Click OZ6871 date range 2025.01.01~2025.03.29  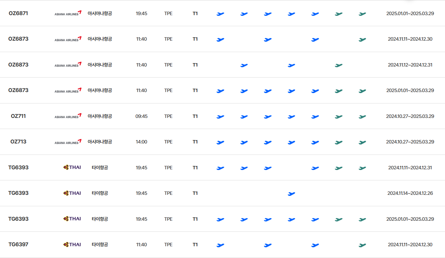click(x=410, y=13)
